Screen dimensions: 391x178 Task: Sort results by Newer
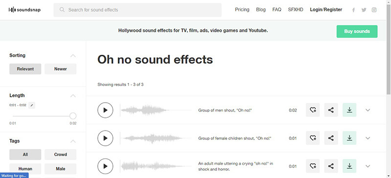(60, 69)
